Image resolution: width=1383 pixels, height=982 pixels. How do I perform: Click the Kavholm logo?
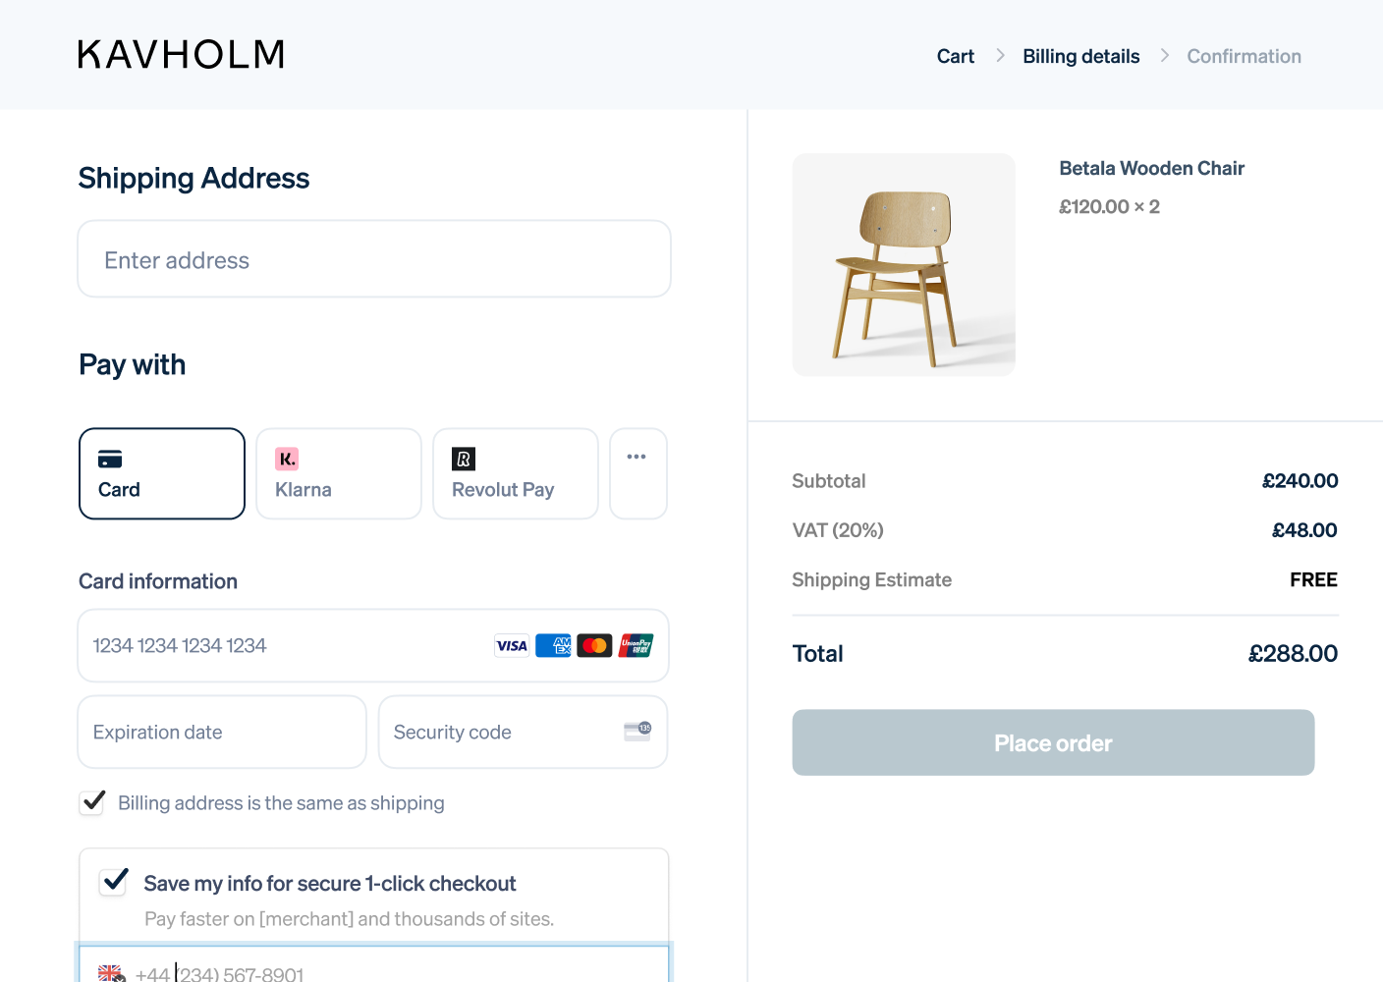pyautogui.click(x=182, y=54)
